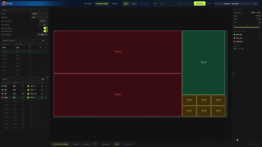The width and height of the screenshot is (262, 147).
Task: Click Show cuts
Action: [105, 144]
